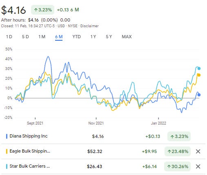Open Star Bulk Carriers row name

30,166
